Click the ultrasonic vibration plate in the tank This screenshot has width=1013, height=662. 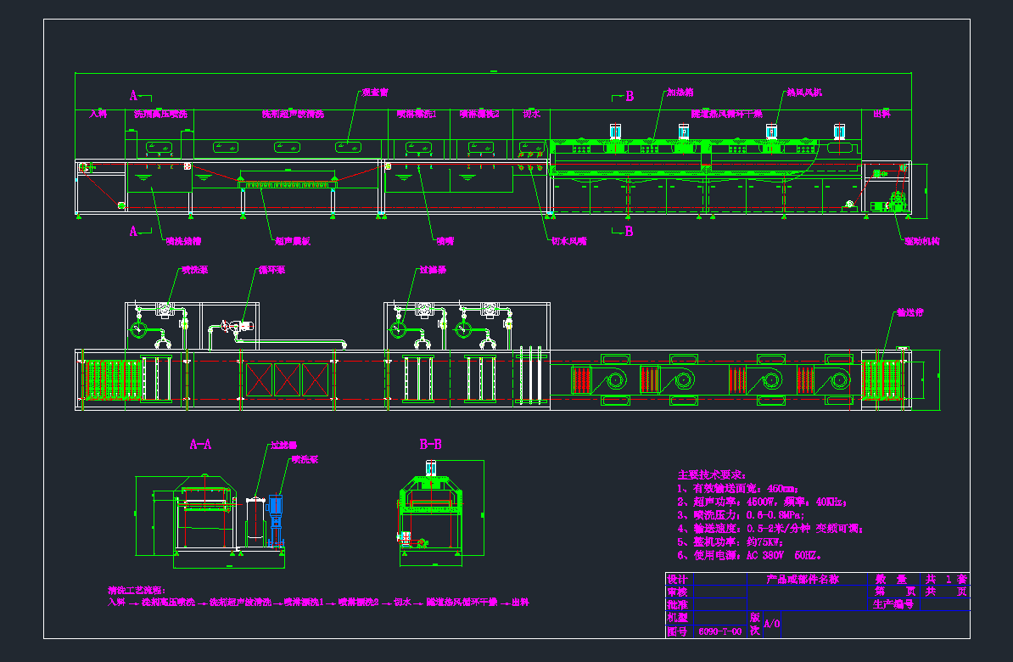(x=288, y=183)
